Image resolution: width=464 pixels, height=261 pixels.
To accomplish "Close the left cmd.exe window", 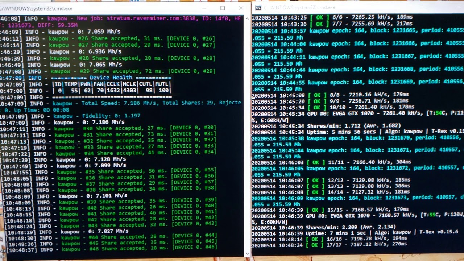I will (241, 8).
